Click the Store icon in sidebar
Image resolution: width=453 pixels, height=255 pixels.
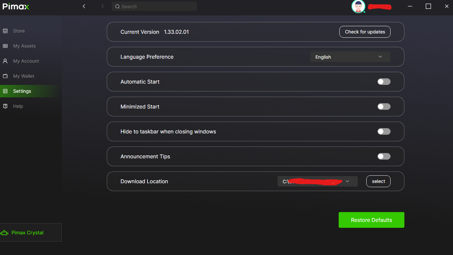[x=5, y=31]
